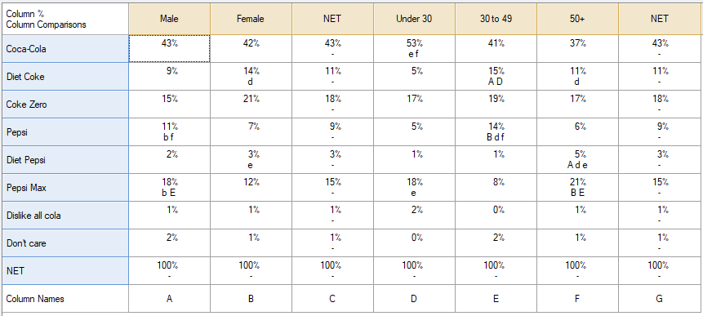Click the Dislike all cola row label
Screen dimensions: 703x316
[65, 216]
